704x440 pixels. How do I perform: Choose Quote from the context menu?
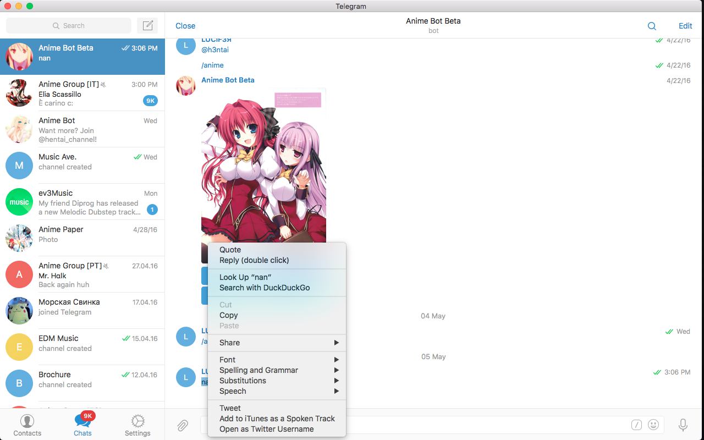277,250
